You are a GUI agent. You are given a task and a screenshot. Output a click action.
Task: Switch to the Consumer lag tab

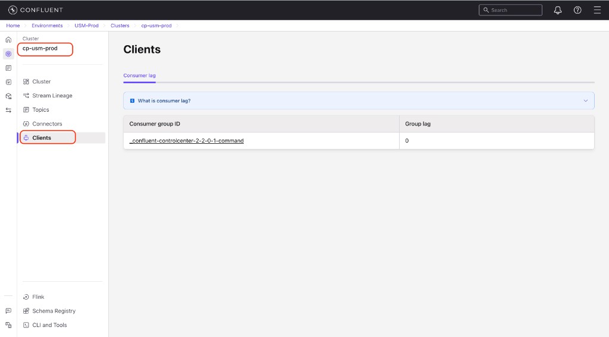(x=139, y=75)
